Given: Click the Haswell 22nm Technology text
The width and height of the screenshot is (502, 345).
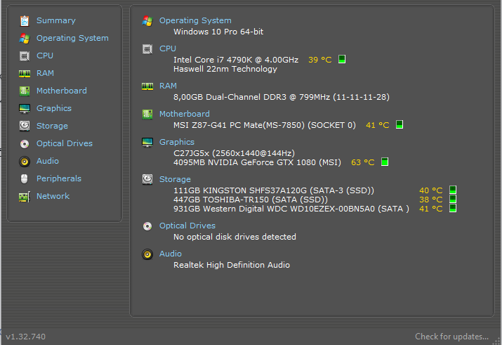Looking at the screenshot, I should pyautogui.click(x=225, y=69).
